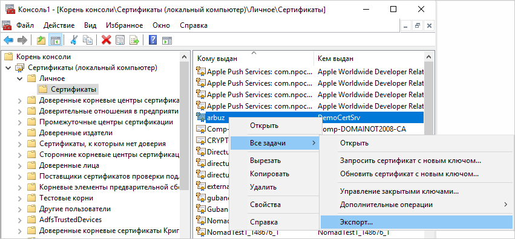This screenshot has width=515, height=239.
Task: Open the Действие menu
Action: coord(59,25)
